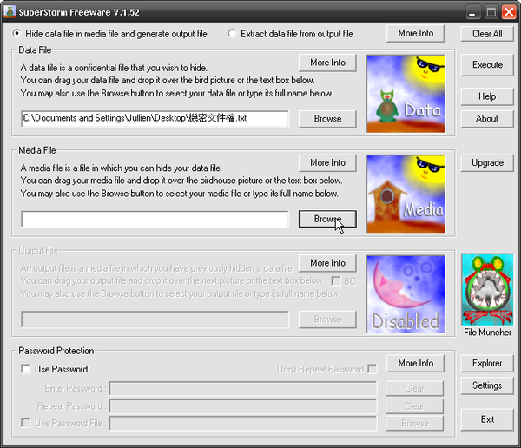Toggle the Don't Repeat Password checkbox
This screenshot has height=448, width=521.
pos(373,369)
